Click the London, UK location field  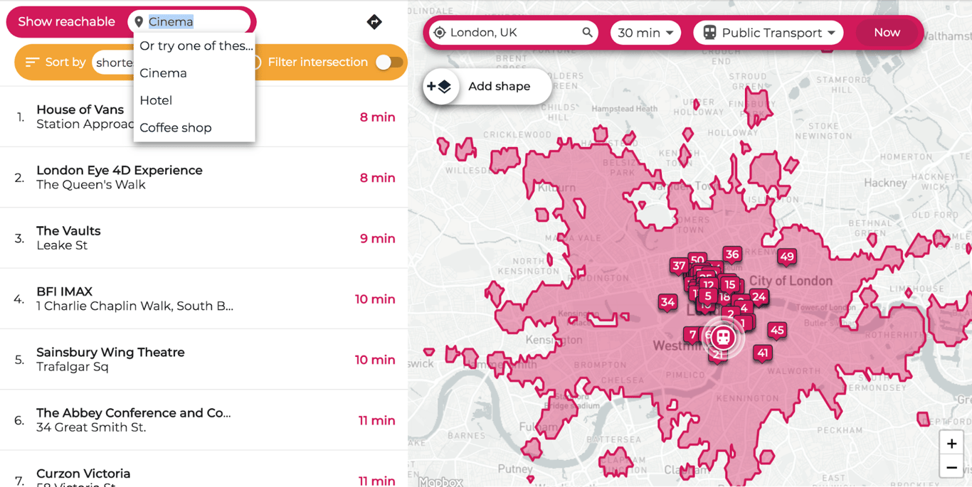click(x=513, y=33)
